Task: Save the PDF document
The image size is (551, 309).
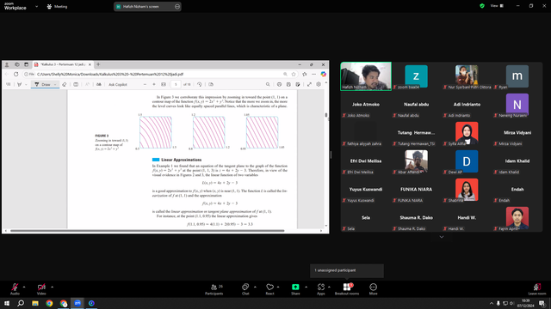Action: click(x=288, y=84)
